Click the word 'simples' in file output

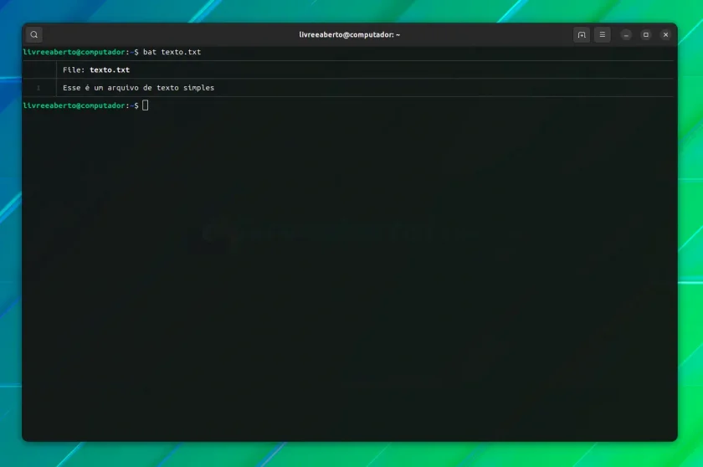point(198,88)
